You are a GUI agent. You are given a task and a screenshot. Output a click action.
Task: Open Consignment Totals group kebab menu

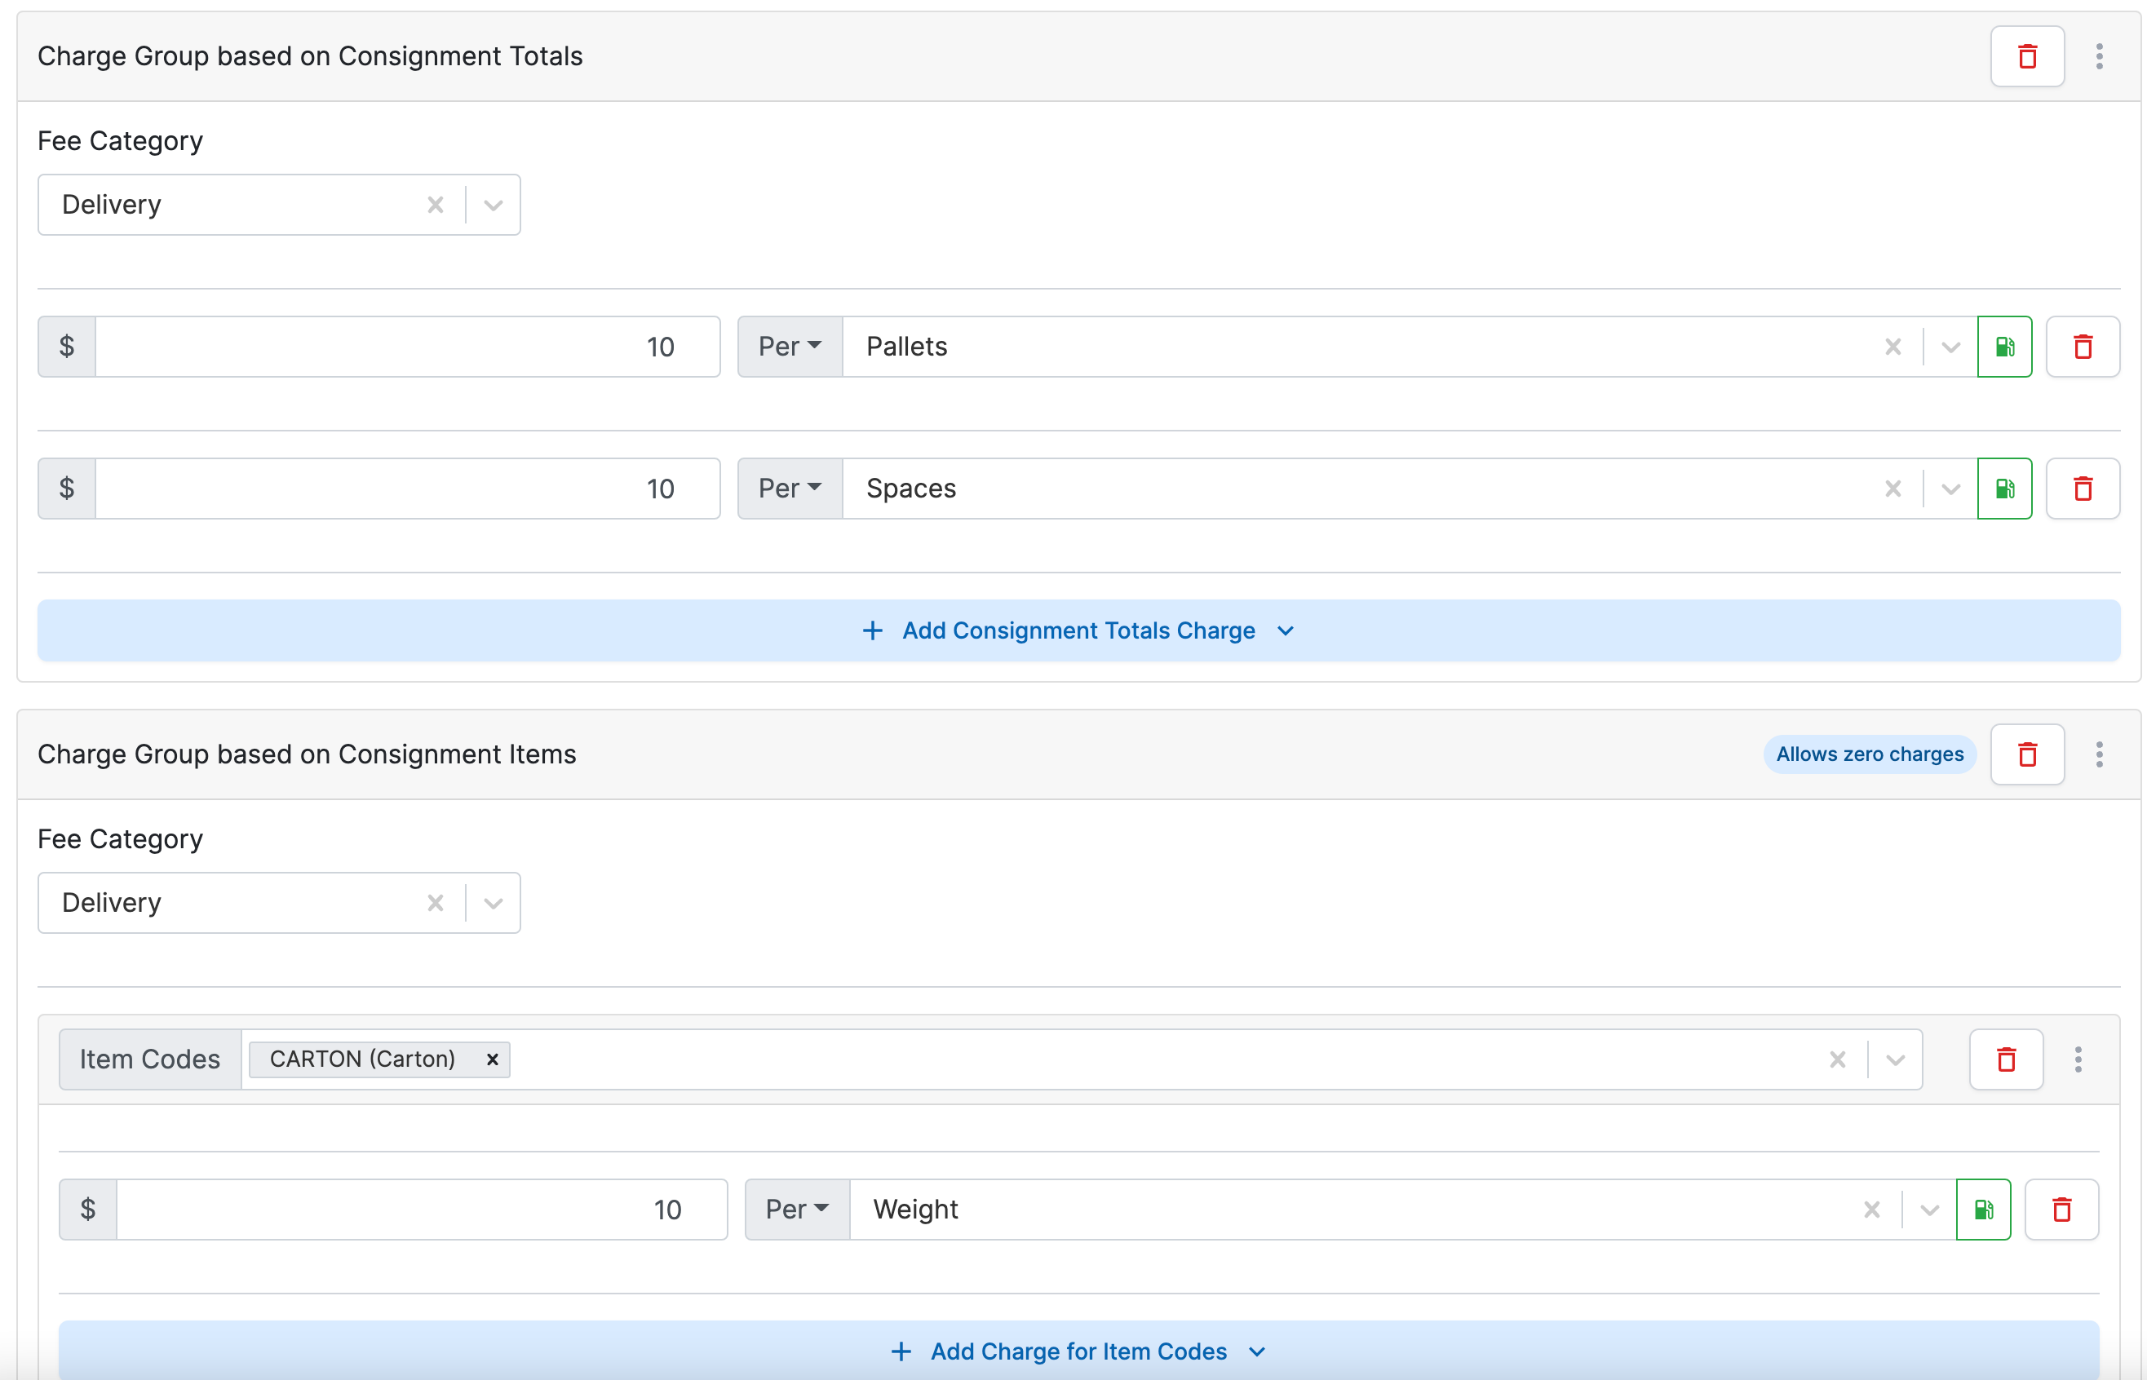2098,56
